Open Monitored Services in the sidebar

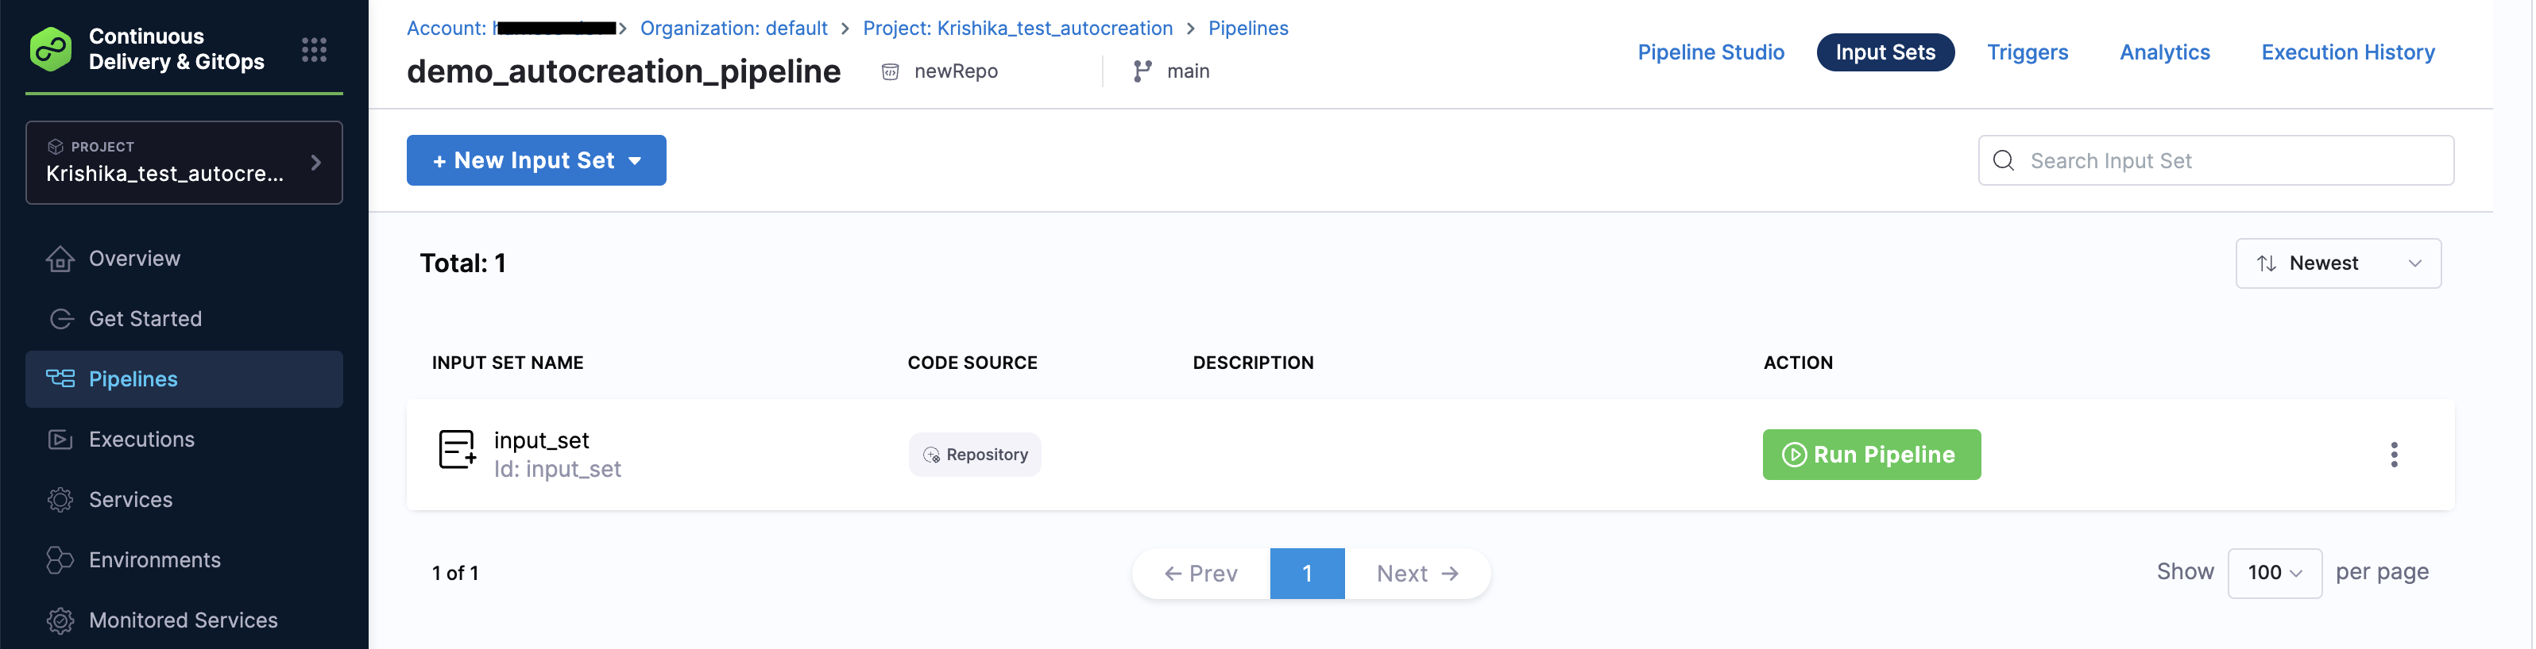point(183,620)
